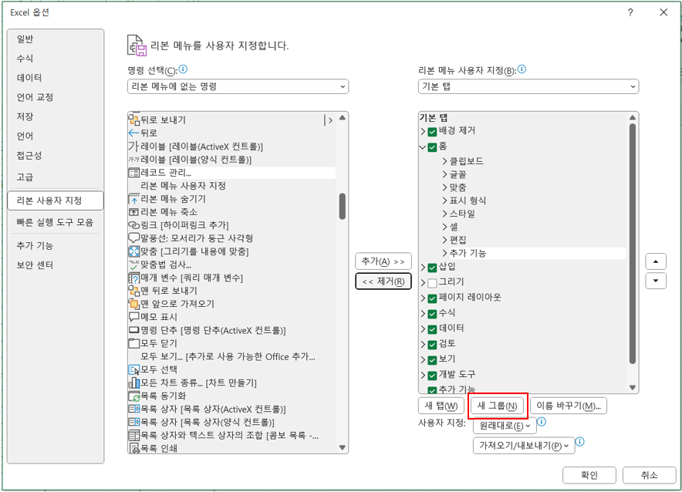Viewport: 682px width, 492px height.
Task: Select the 모두 선택 icon
Action: [134, 370]
